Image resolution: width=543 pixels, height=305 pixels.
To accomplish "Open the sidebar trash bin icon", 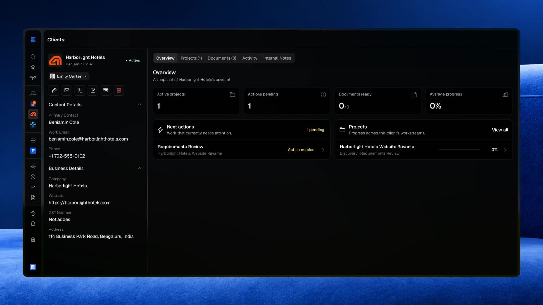I will [33, 240].
